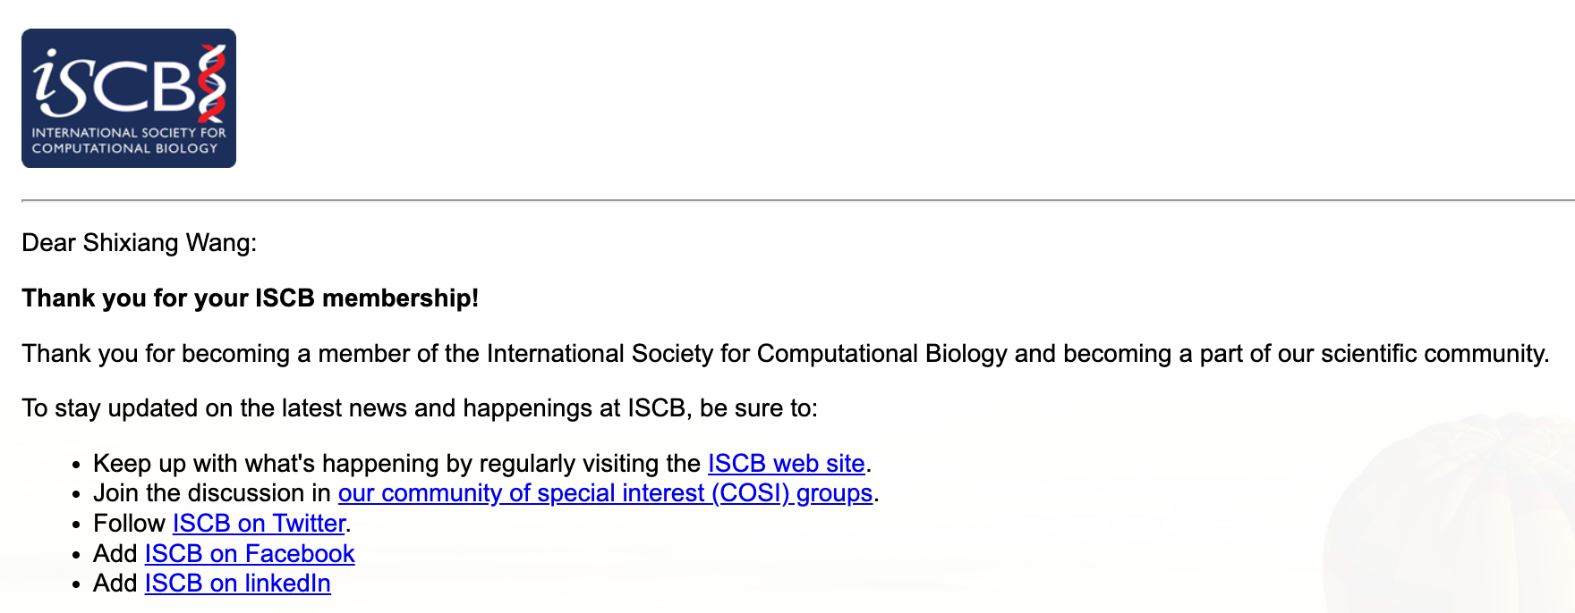
Task: Click the "Keep up with what's happening" text
Action: [x=396, y=464]
